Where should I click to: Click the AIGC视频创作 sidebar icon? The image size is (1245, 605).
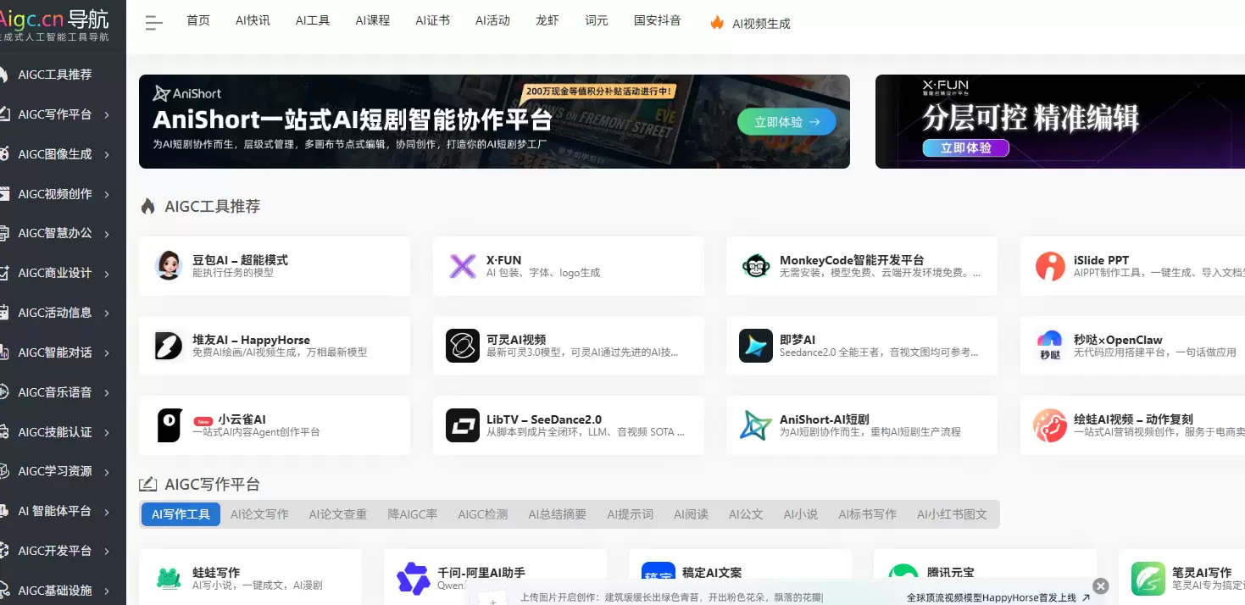click(3, 194)
